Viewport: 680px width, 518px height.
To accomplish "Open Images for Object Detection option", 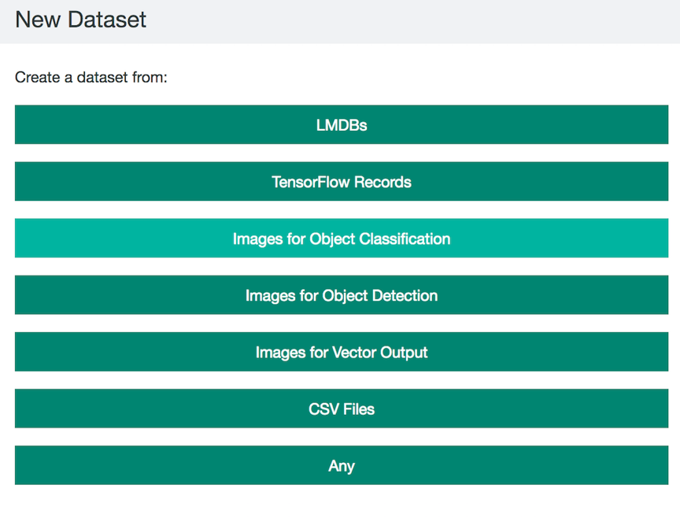I will (x=342, y=295).
